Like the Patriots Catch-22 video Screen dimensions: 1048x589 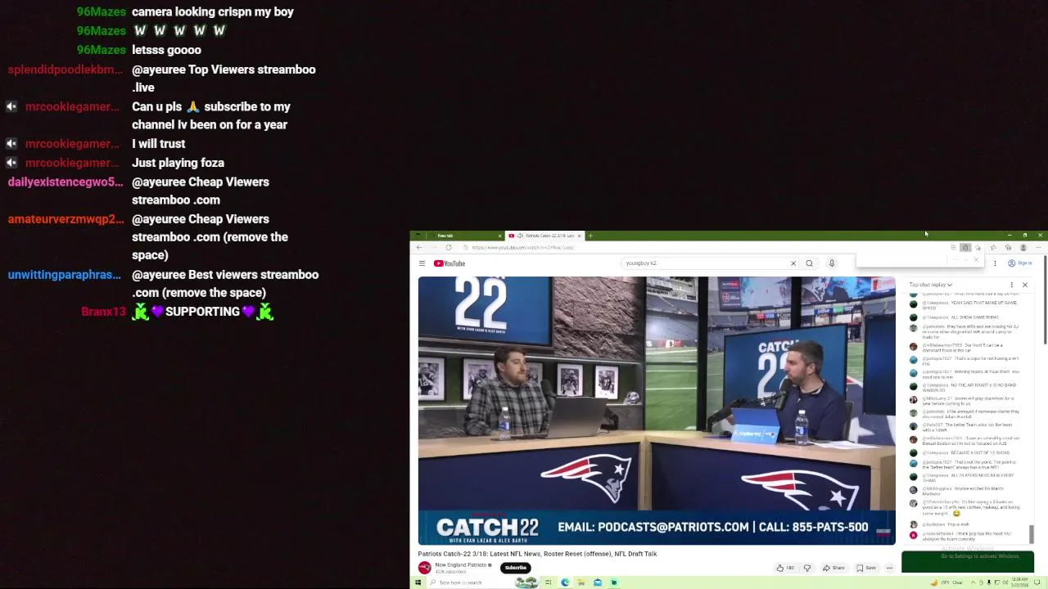click(x=785, y=568)
